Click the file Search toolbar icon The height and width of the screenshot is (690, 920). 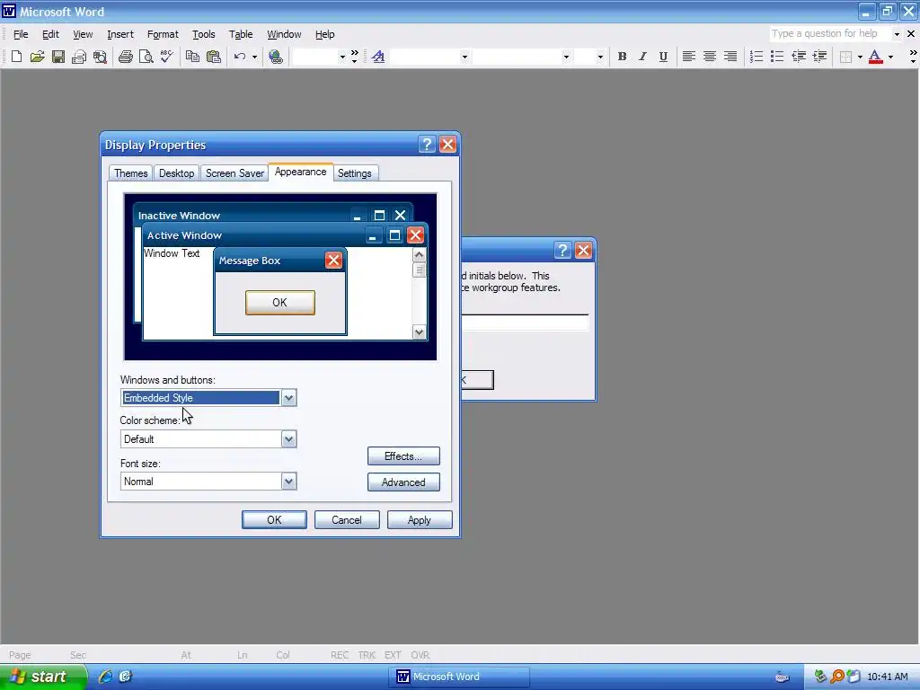(101, 57)
